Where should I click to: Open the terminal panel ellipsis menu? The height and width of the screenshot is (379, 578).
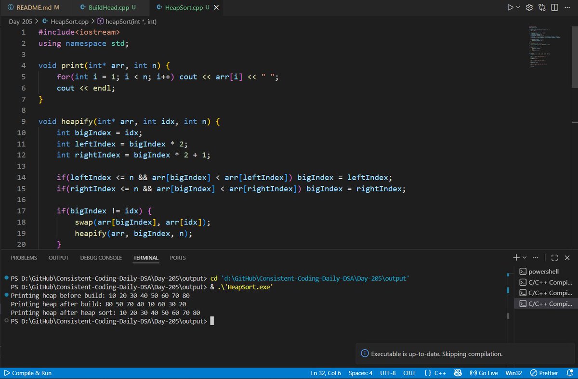[x=536, y=258]
